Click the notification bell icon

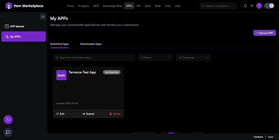tap(245, 6)
